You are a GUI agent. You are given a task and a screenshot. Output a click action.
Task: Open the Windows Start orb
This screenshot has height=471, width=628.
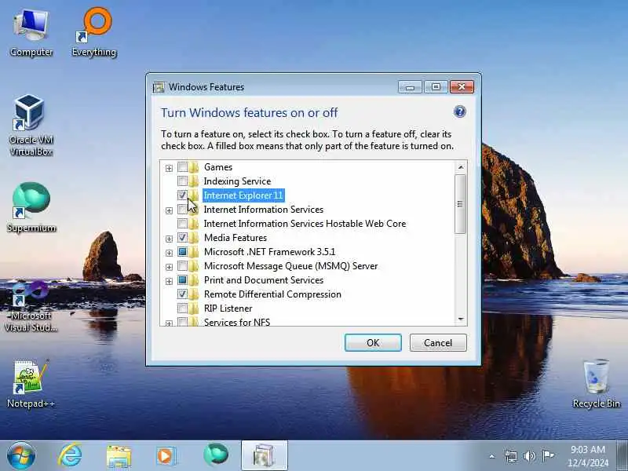click(x=21, y=455)
